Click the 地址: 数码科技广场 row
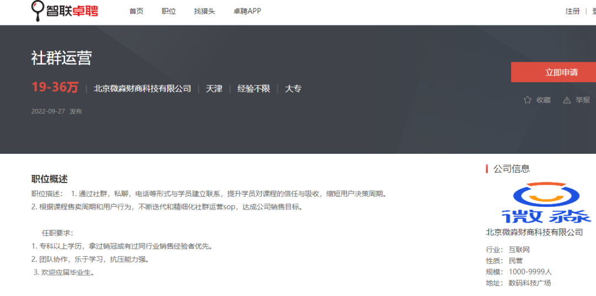Image resolution: width=596 pixels, height=296 pixels. coord(518,283)
